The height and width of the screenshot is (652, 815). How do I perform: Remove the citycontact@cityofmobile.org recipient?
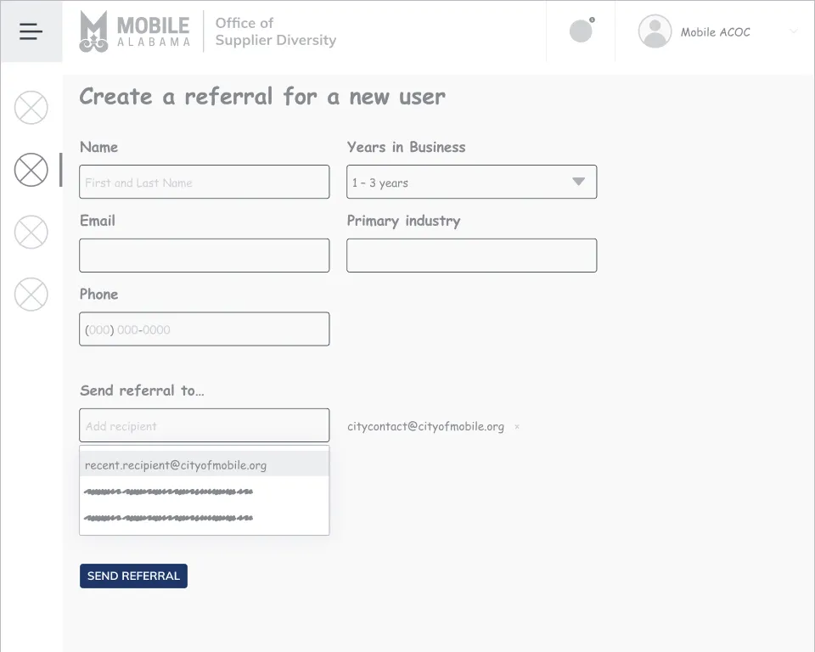click(x=516, y=426)
